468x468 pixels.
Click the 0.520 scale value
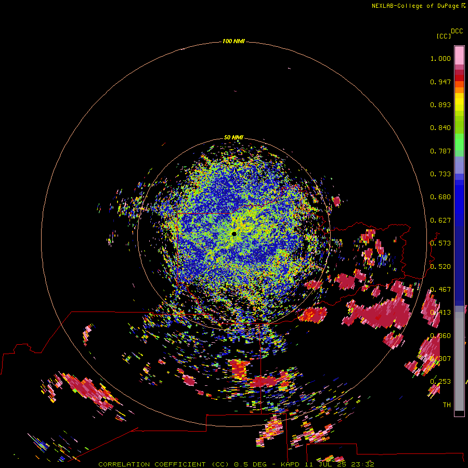tap(440, 267)
